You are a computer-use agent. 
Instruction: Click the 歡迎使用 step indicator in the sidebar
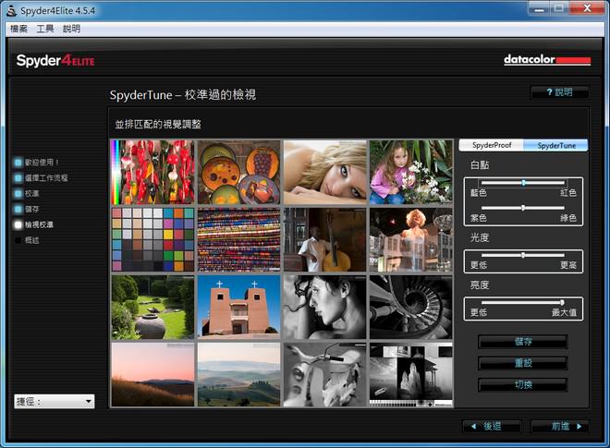point(18,162)
